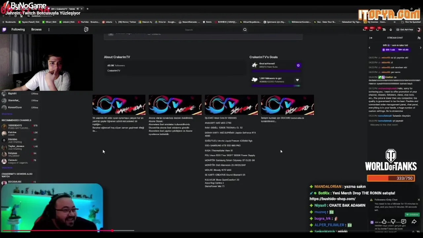Show previous gift promotion arrow

pyautogui.click(x=369, y=48)
